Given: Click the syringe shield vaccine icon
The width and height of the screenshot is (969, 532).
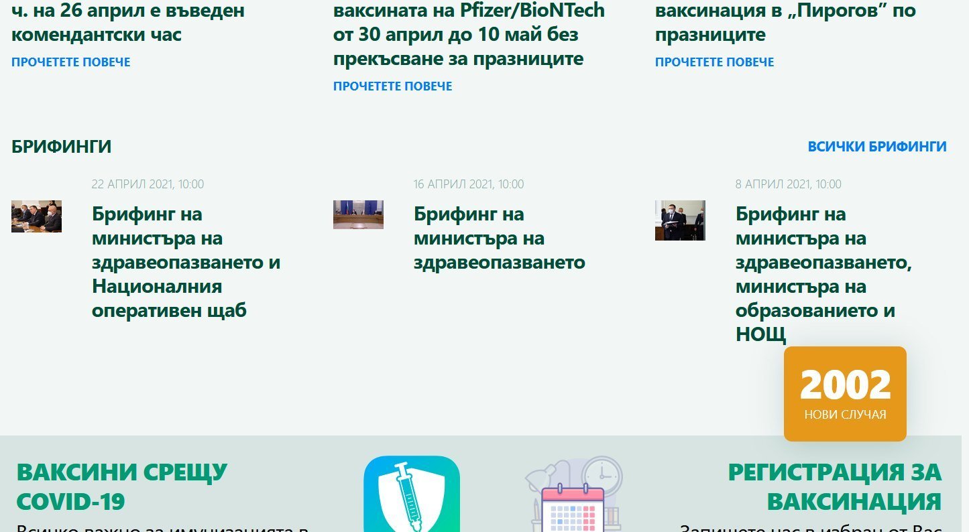Looking at the screenshot, I should tap(411, 494).
